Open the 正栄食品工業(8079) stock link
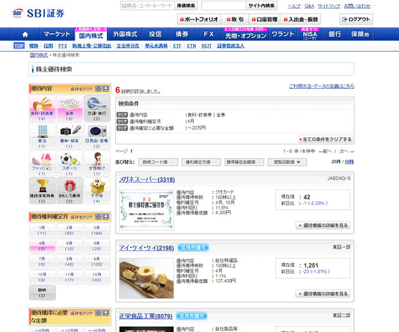399x332 pixels. (145, 316)
